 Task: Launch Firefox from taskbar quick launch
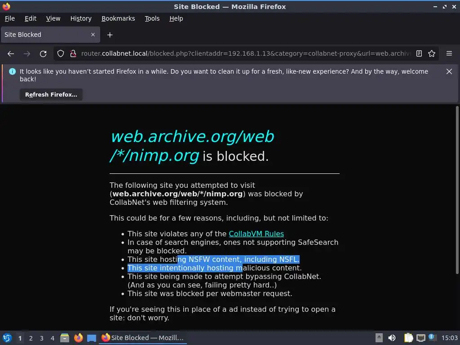[78, 338]
